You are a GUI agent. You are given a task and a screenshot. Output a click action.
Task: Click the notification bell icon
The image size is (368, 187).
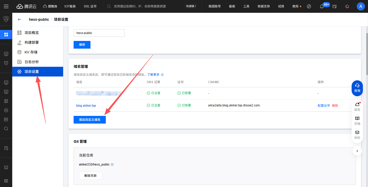[x=322, y=6]
